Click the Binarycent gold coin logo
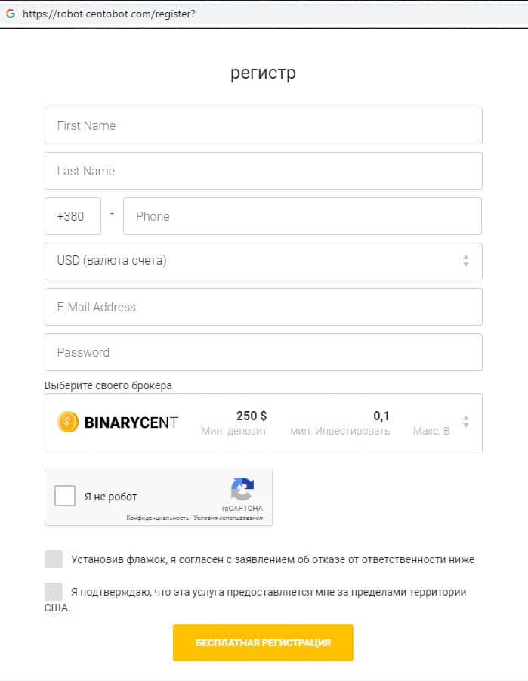The width and height of the screenshot is (528, 681). click(68, 422)
